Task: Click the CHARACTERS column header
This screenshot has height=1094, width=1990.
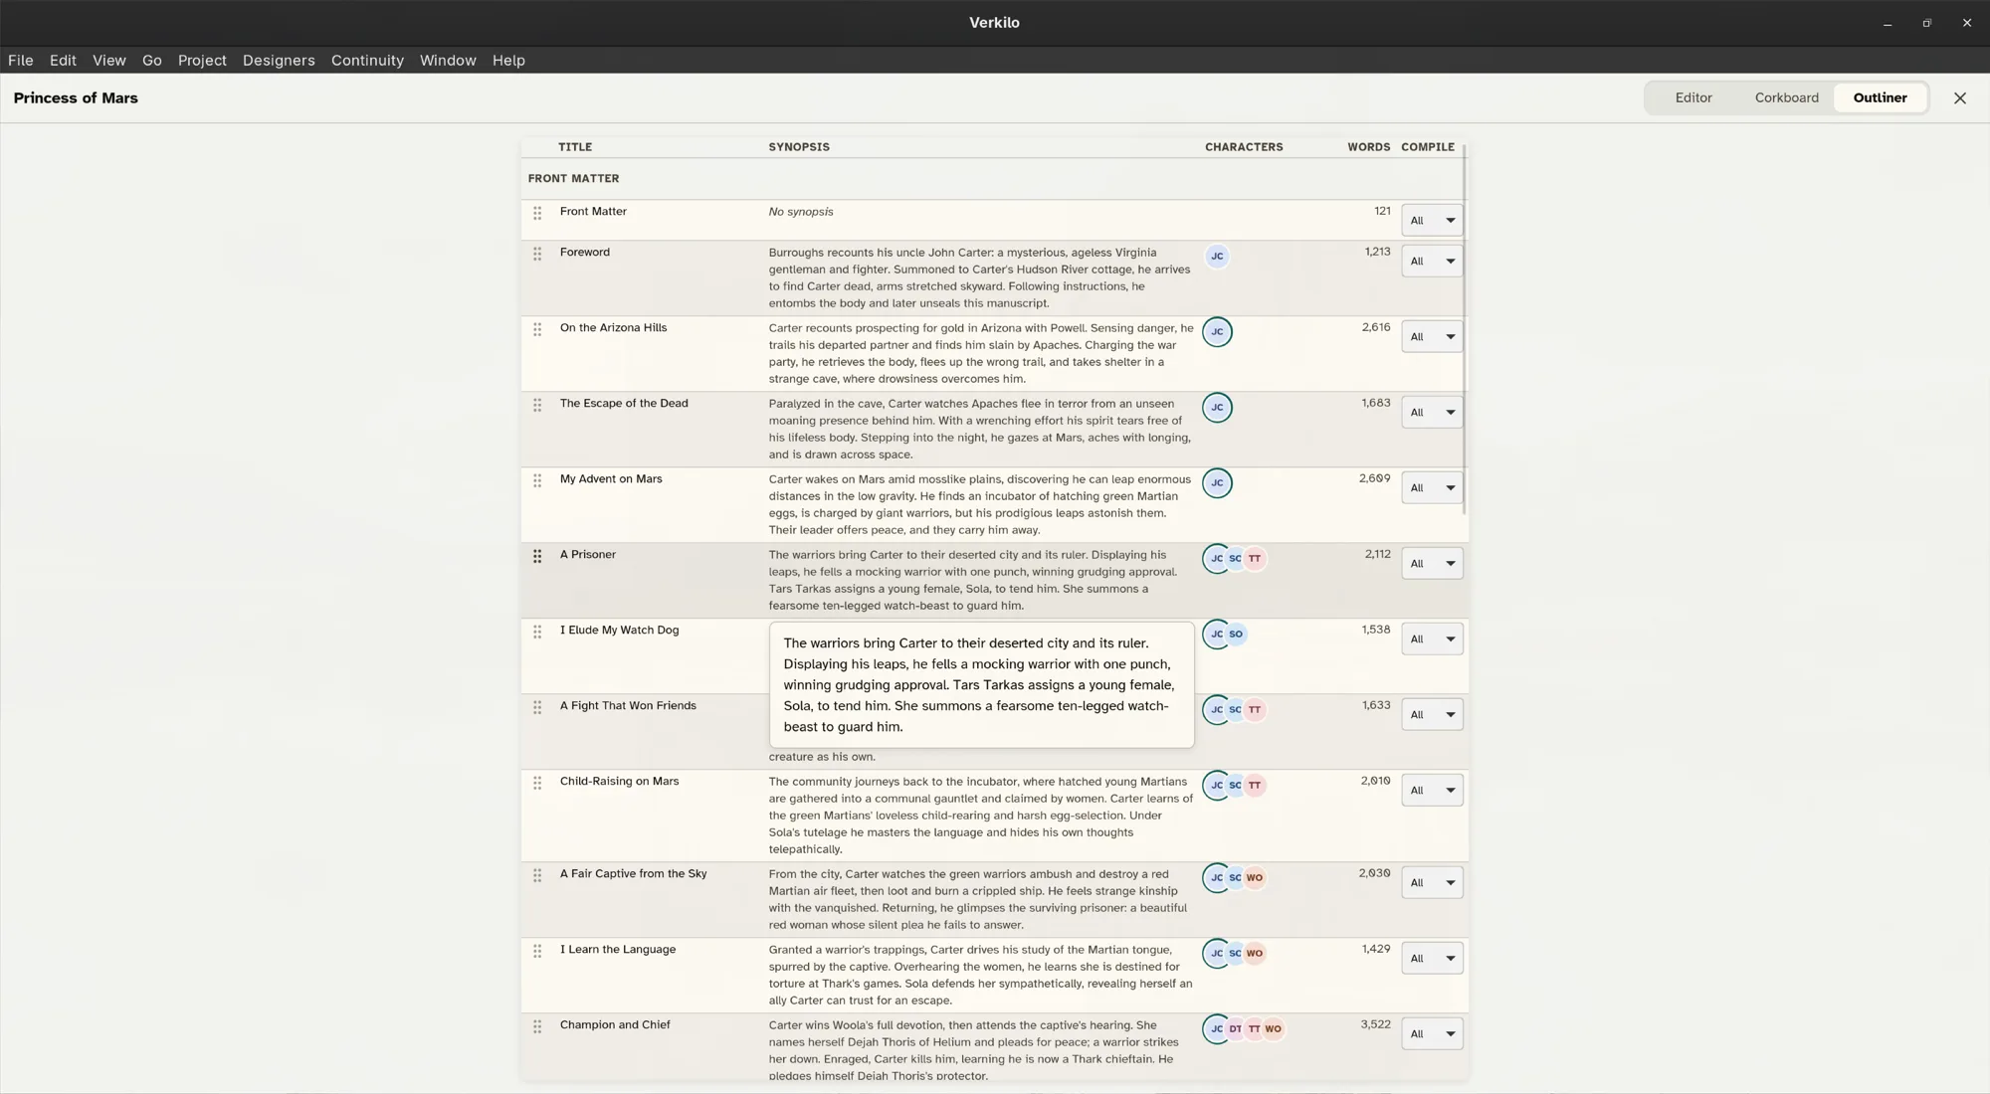Action: [1244, 147]
